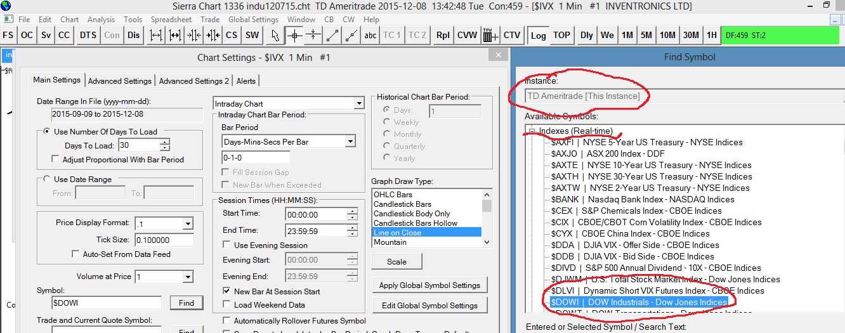Switch to the Dly daily timeframe
The height and width of the screenshot is (333, 845).
[x=587, y=35]
